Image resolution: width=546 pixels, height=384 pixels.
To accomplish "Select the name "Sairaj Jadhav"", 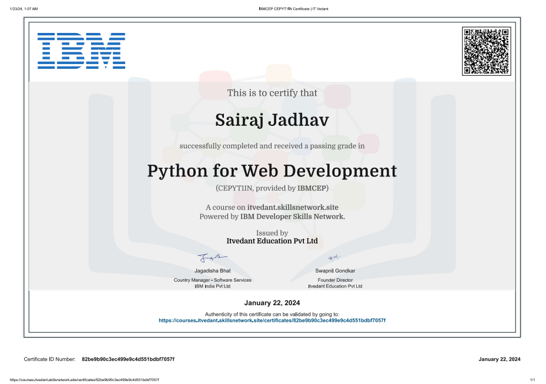I will coord(272,120).
